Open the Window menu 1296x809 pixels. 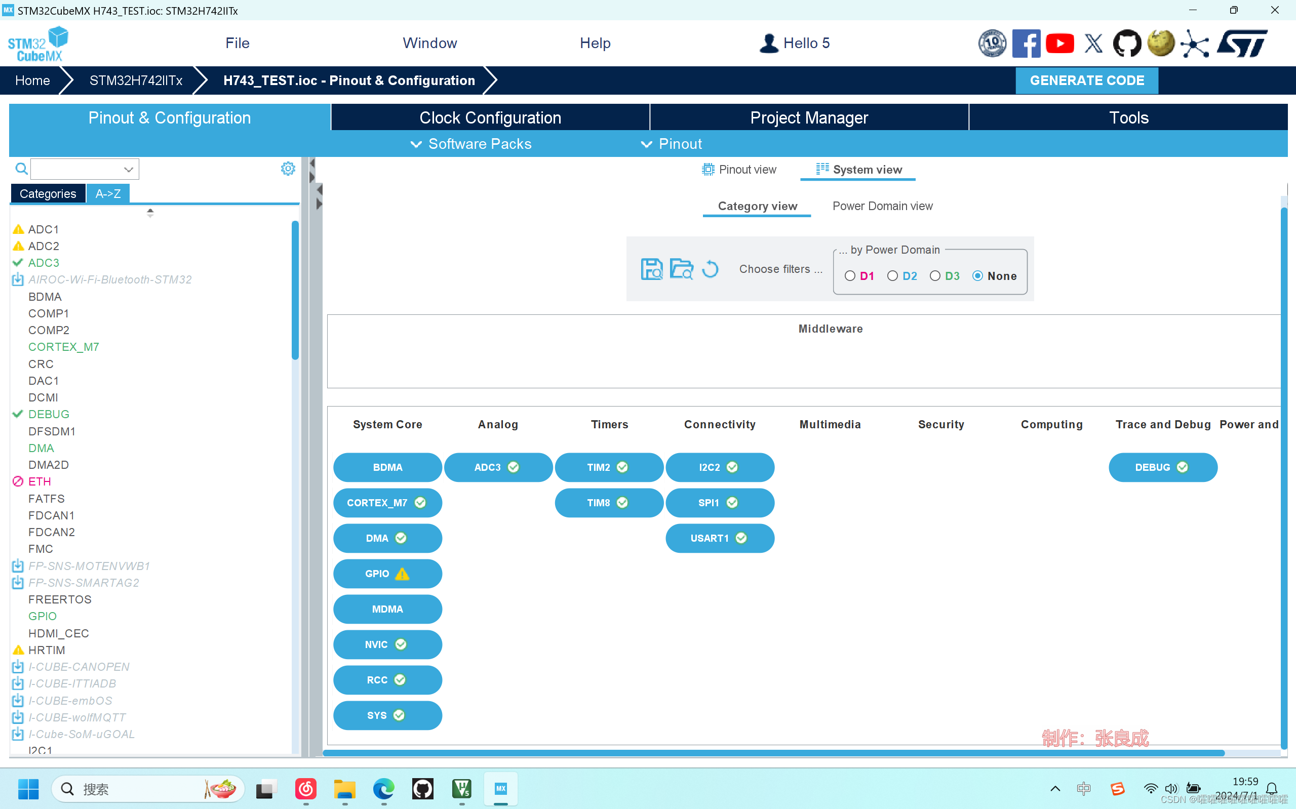pos(429,43)
